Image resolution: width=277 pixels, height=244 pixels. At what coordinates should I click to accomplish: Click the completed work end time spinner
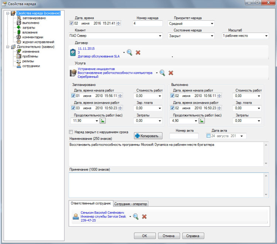(x=219, y=108)
